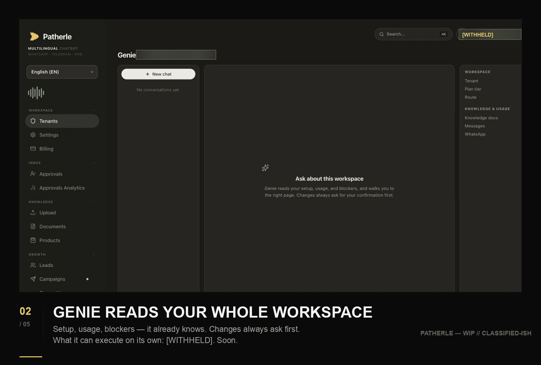Click the Genie sparkles icon in chat panel

point(265,168)
